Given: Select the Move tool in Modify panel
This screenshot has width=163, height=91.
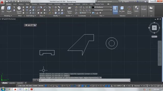Looking at the screenshot, I should 56,7.
